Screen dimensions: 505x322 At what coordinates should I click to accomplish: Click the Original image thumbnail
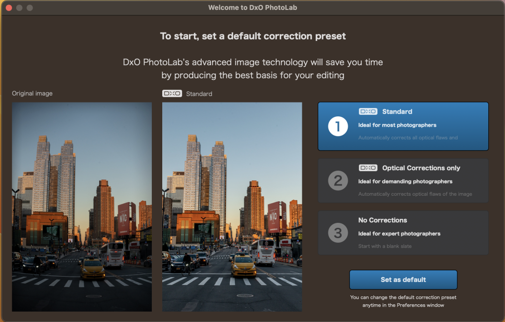[82, 207]
